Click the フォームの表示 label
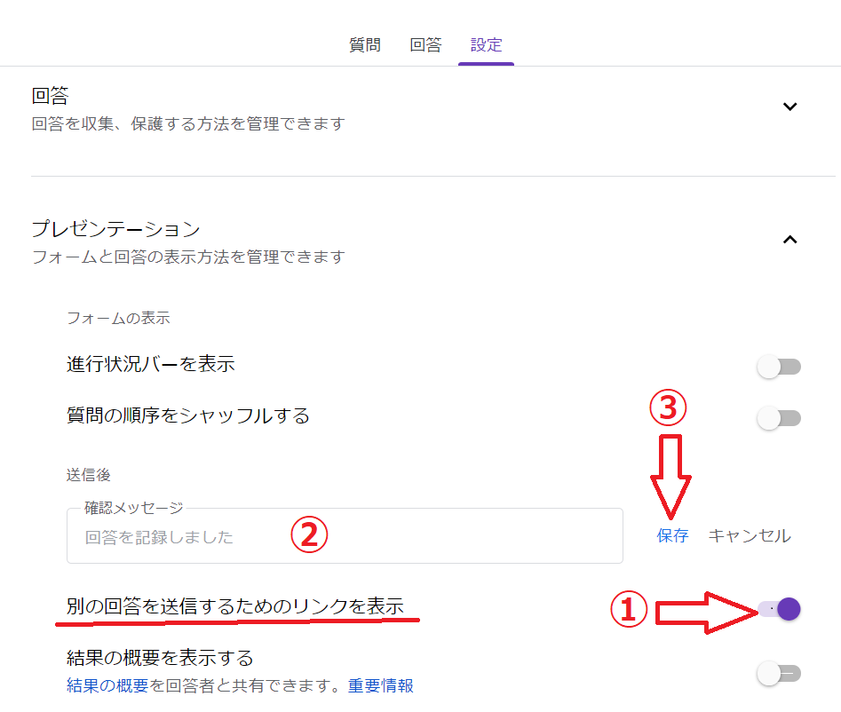 [118, 318]
